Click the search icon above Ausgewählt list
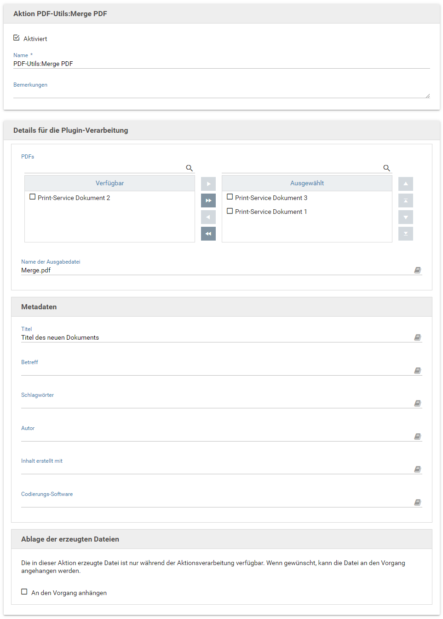 [386, 168]
